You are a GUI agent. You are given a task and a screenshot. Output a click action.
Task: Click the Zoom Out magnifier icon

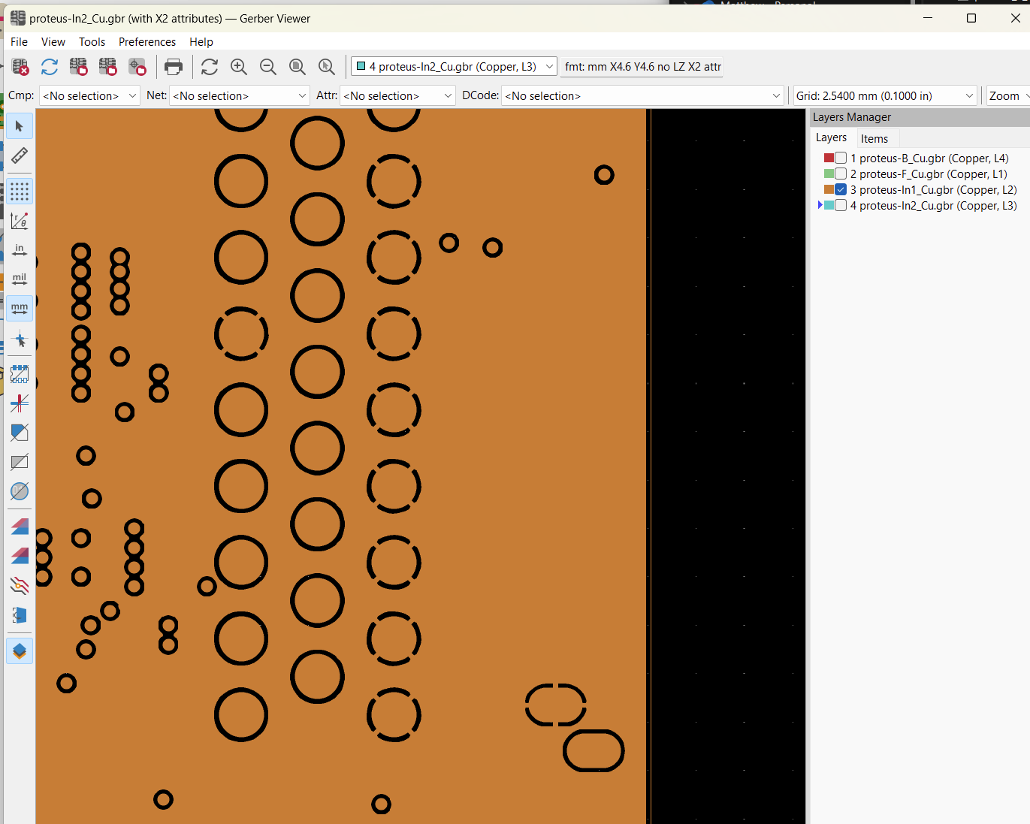point(268,67)
